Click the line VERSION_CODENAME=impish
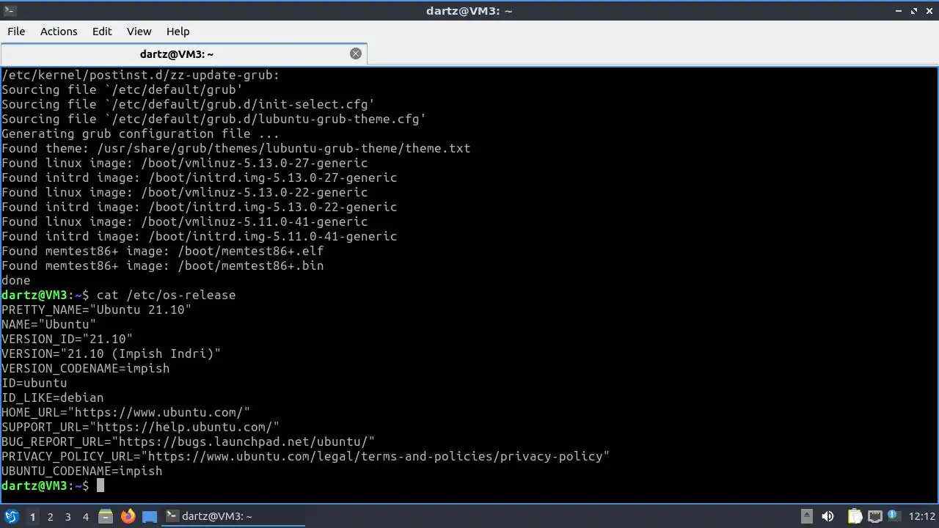 click(x=85, y=368)
